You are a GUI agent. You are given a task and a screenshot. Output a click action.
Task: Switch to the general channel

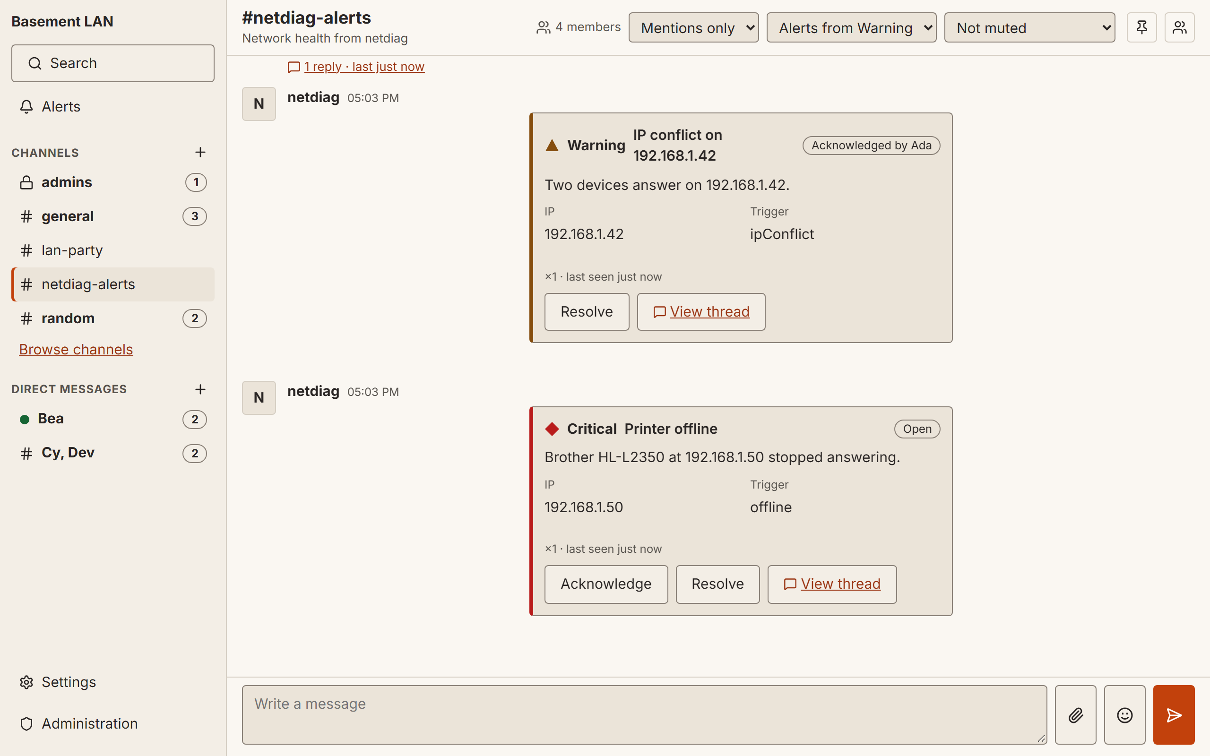pyautogui.click(x=112, y=216)
